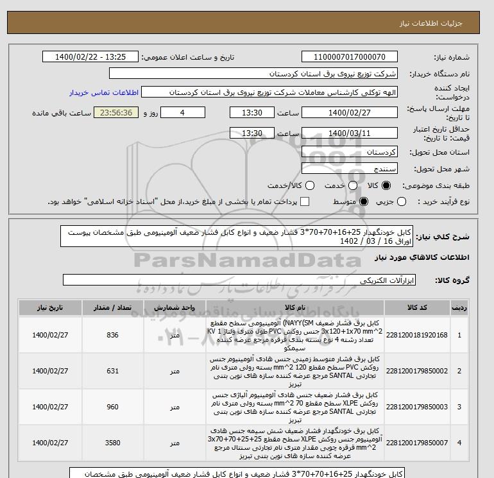
Task: Click the واحد شمارش column header
Action: click(x=175, y=307)
